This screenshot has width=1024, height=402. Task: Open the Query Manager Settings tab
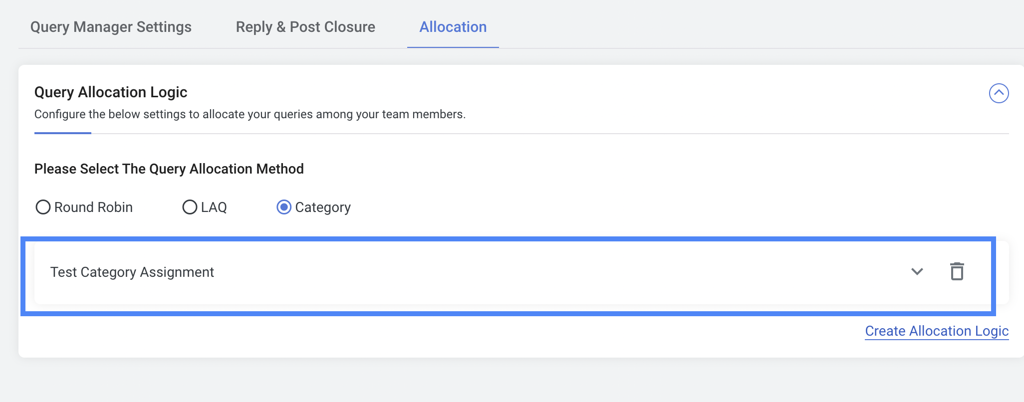(111, 27)
